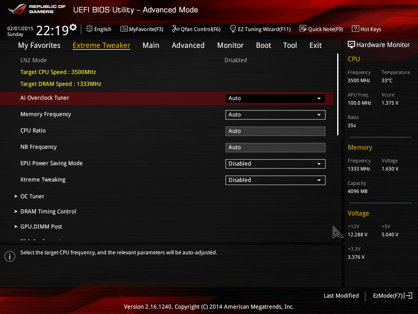The image size is (418, 314).
Task: Click the LN2 Mode row label
Action: 33,60
